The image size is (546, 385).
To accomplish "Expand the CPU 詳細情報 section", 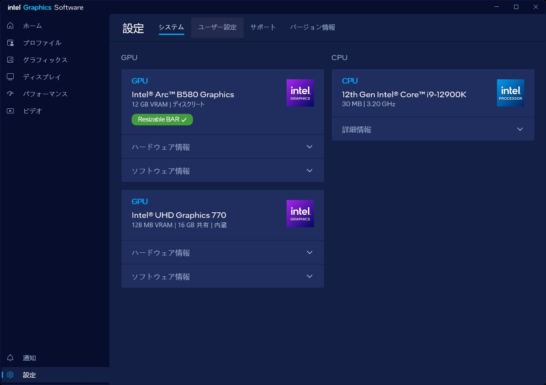I will pyautogui.click(x=433, y=129).
